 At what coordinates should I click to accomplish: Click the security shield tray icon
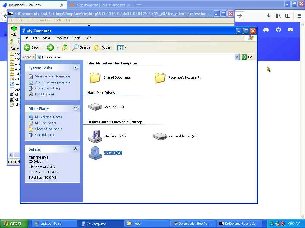tap(283, 224)
